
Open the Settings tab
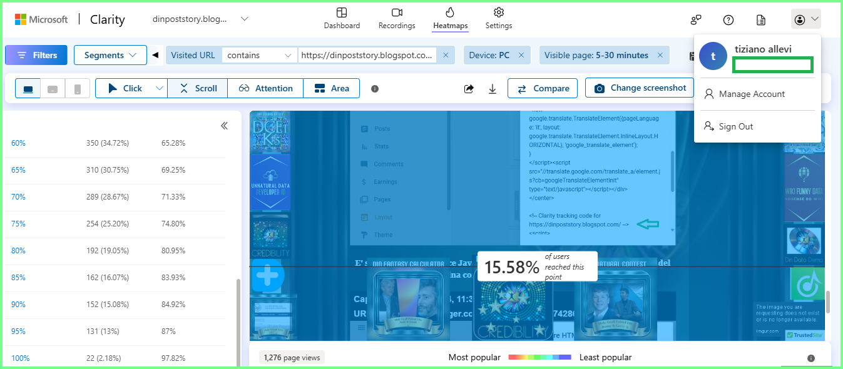click(x=499, y=19)
